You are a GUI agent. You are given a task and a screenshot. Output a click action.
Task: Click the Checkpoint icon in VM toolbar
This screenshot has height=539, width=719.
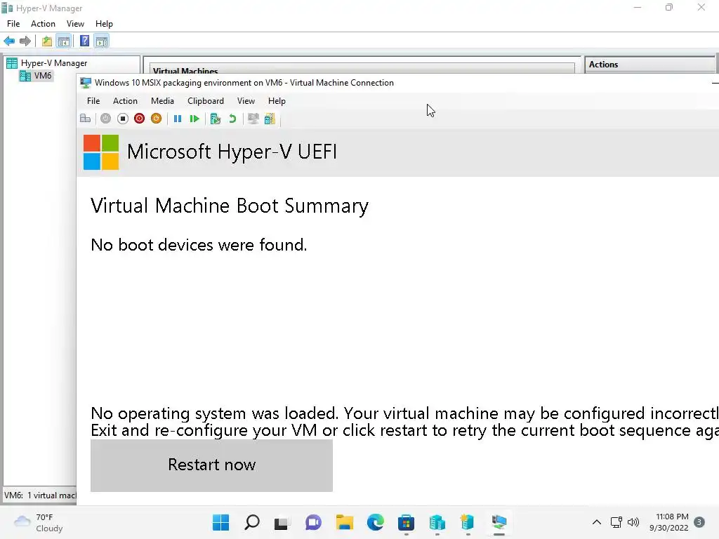[216, 119]
